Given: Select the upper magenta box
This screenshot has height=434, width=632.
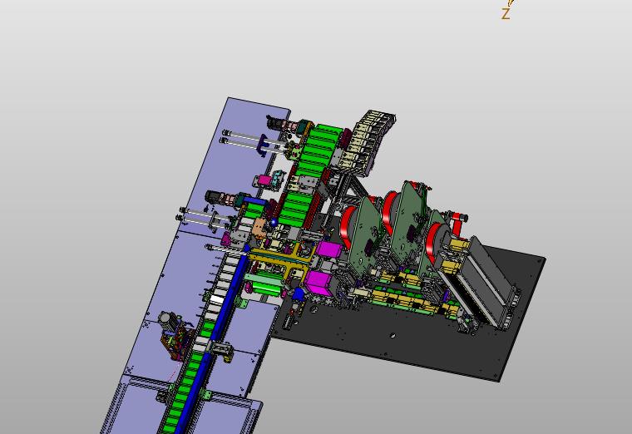Looking at the screenshot, I should tap(329, 249).
